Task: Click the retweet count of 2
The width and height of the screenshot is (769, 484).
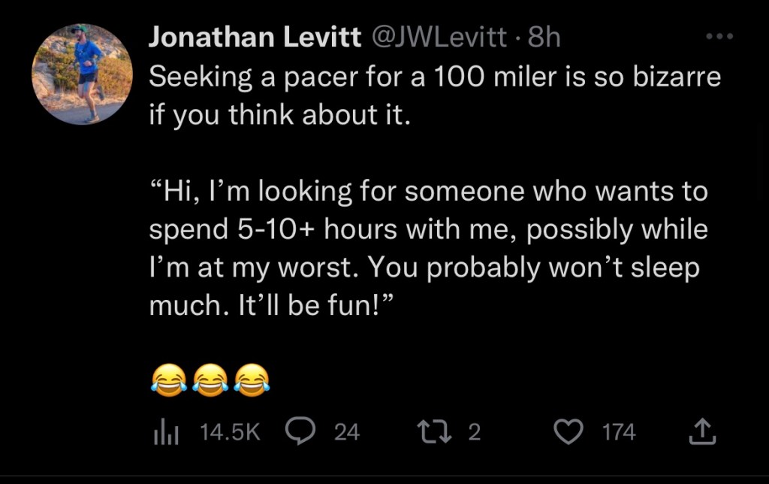Action: tap(474, 431)
